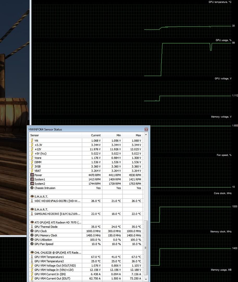Viewport: 238px width, 282px height.
Task: Click the CHiL CHL8228 chip icon
Action: tap(32, 253)
